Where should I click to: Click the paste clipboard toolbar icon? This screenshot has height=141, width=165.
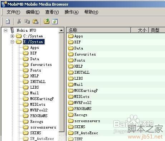point(35,22)
